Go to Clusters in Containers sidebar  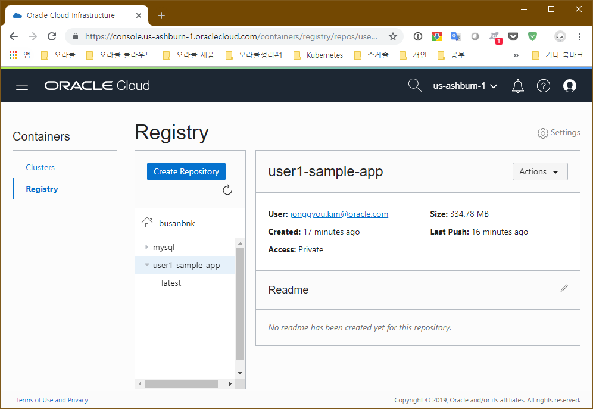coord(40,167)
